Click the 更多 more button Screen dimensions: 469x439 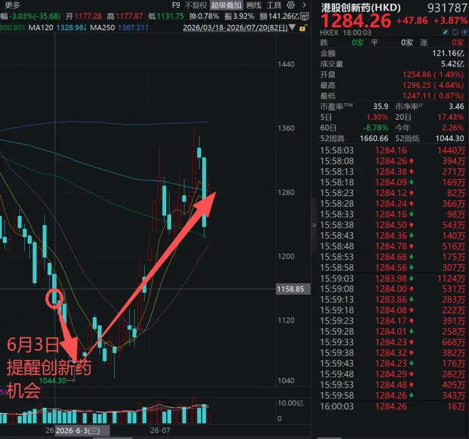pos(12,5)
